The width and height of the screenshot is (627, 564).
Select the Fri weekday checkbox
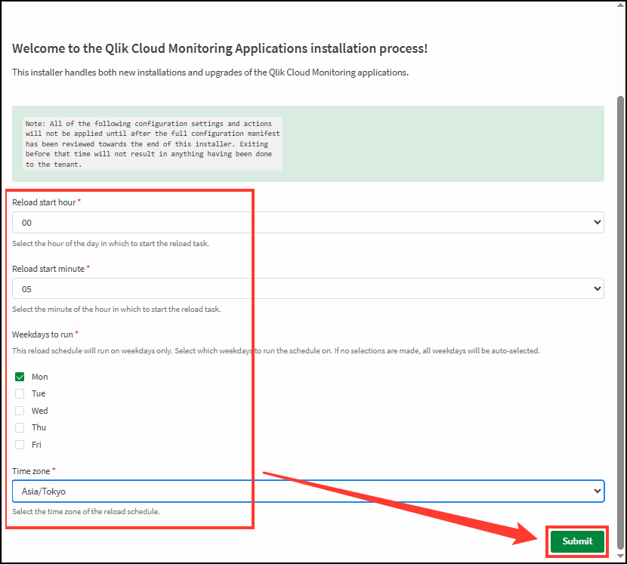20,445
